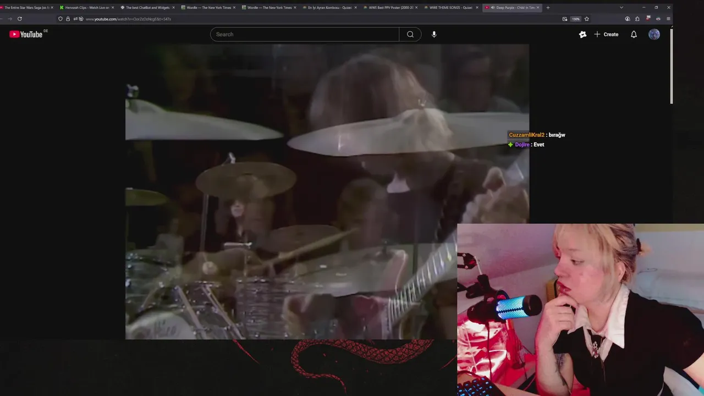704x396 pixels.
Task: Click the picture-in-picture icon in the address bar
Action: tap(565, 19)
